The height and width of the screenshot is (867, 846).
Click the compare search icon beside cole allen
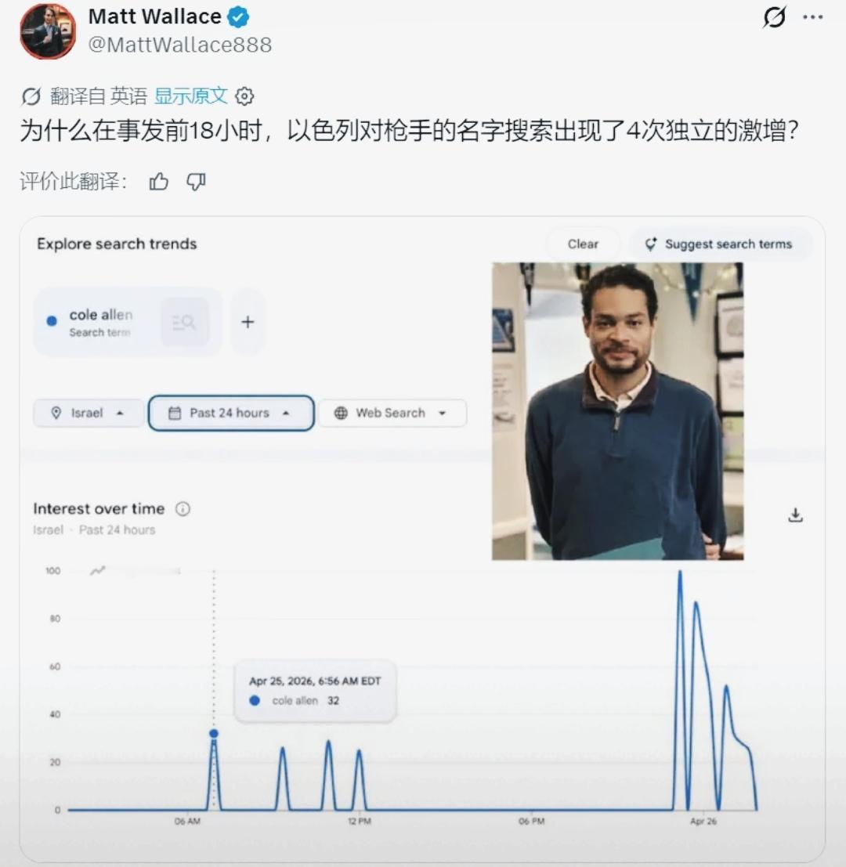pyautogui.click(x=185, y=322)
